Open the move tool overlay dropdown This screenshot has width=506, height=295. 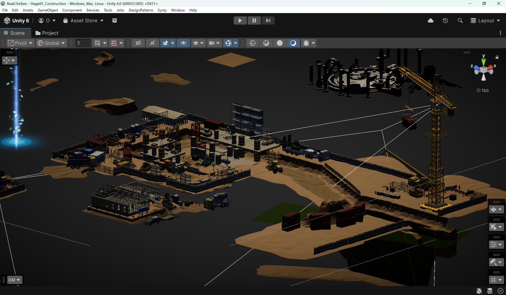click(x=9, y=60)
